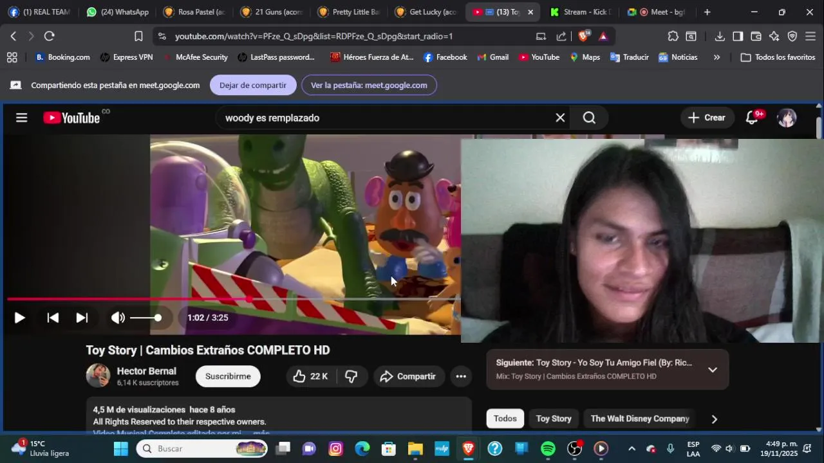This screenshot has width=824, height=463.
Task: Show hidden system tray icons
Action: pos(632,449)
